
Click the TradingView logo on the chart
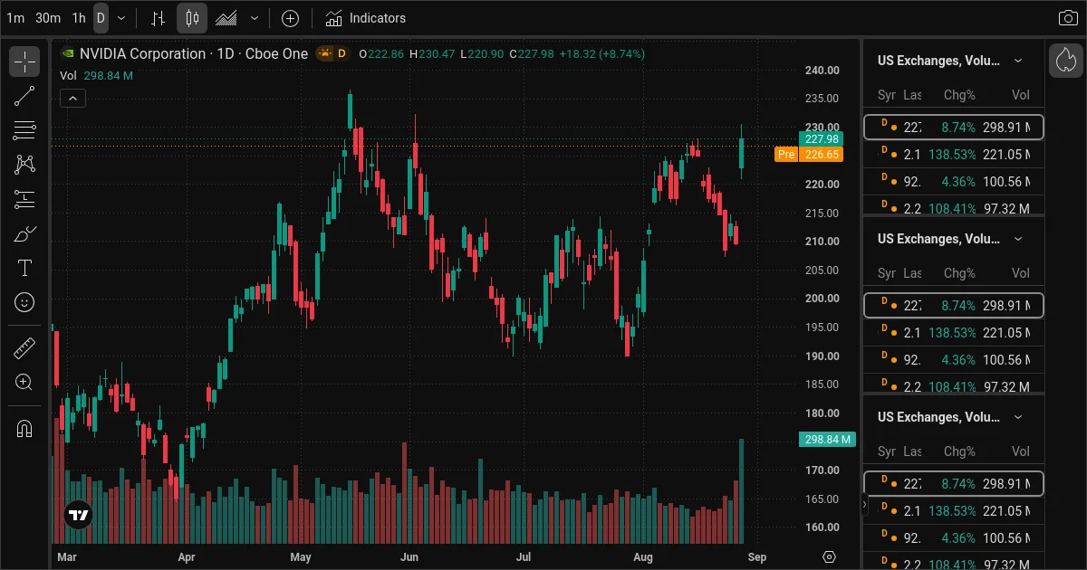pyautogui.click(x=79, y=516)
